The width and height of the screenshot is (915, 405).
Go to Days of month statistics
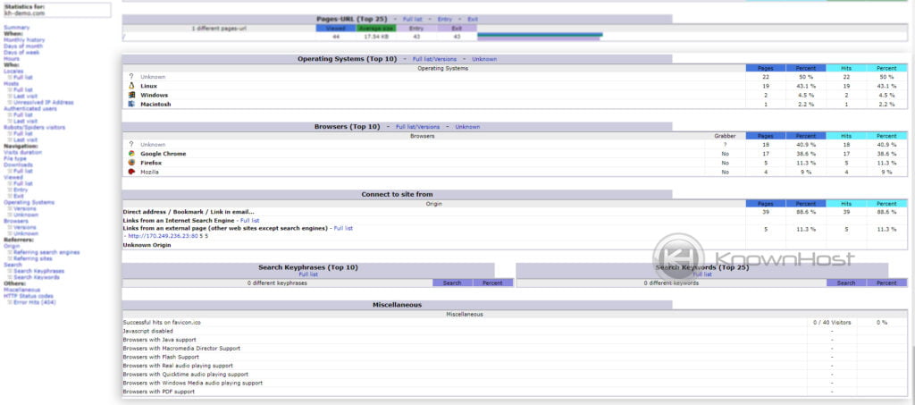click(x=22, y=46)
